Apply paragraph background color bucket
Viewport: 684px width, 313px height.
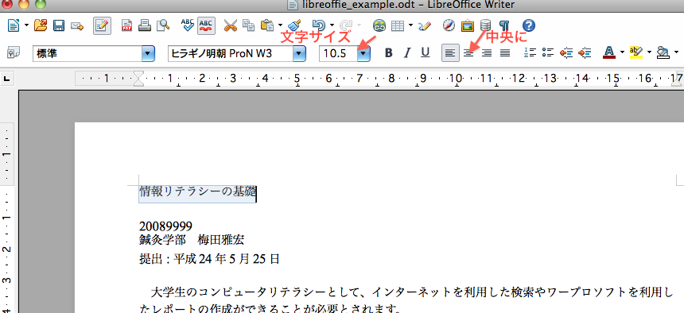(663, 52)
